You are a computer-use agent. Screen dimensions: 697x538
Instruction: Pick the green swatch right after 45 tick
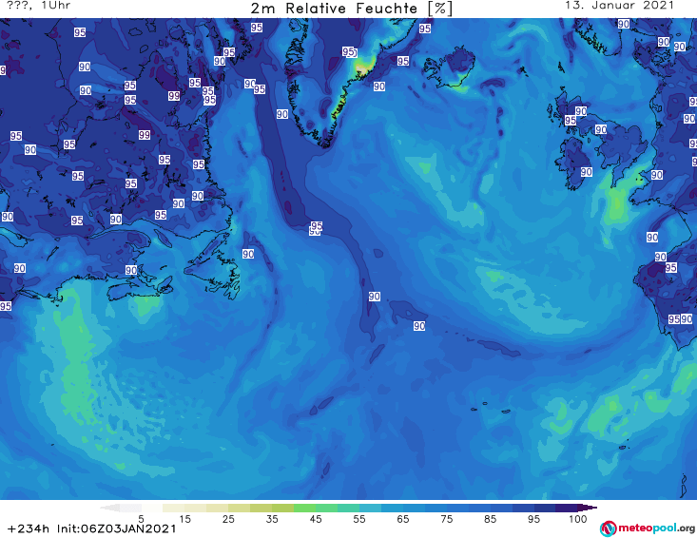pyautogui.click(x=327, y=508)
